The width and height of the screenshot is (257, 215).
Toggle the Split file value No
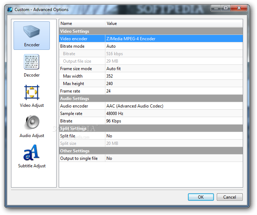coord(174,136)
